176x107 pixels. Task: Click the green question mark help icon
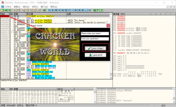coord(101,10)
